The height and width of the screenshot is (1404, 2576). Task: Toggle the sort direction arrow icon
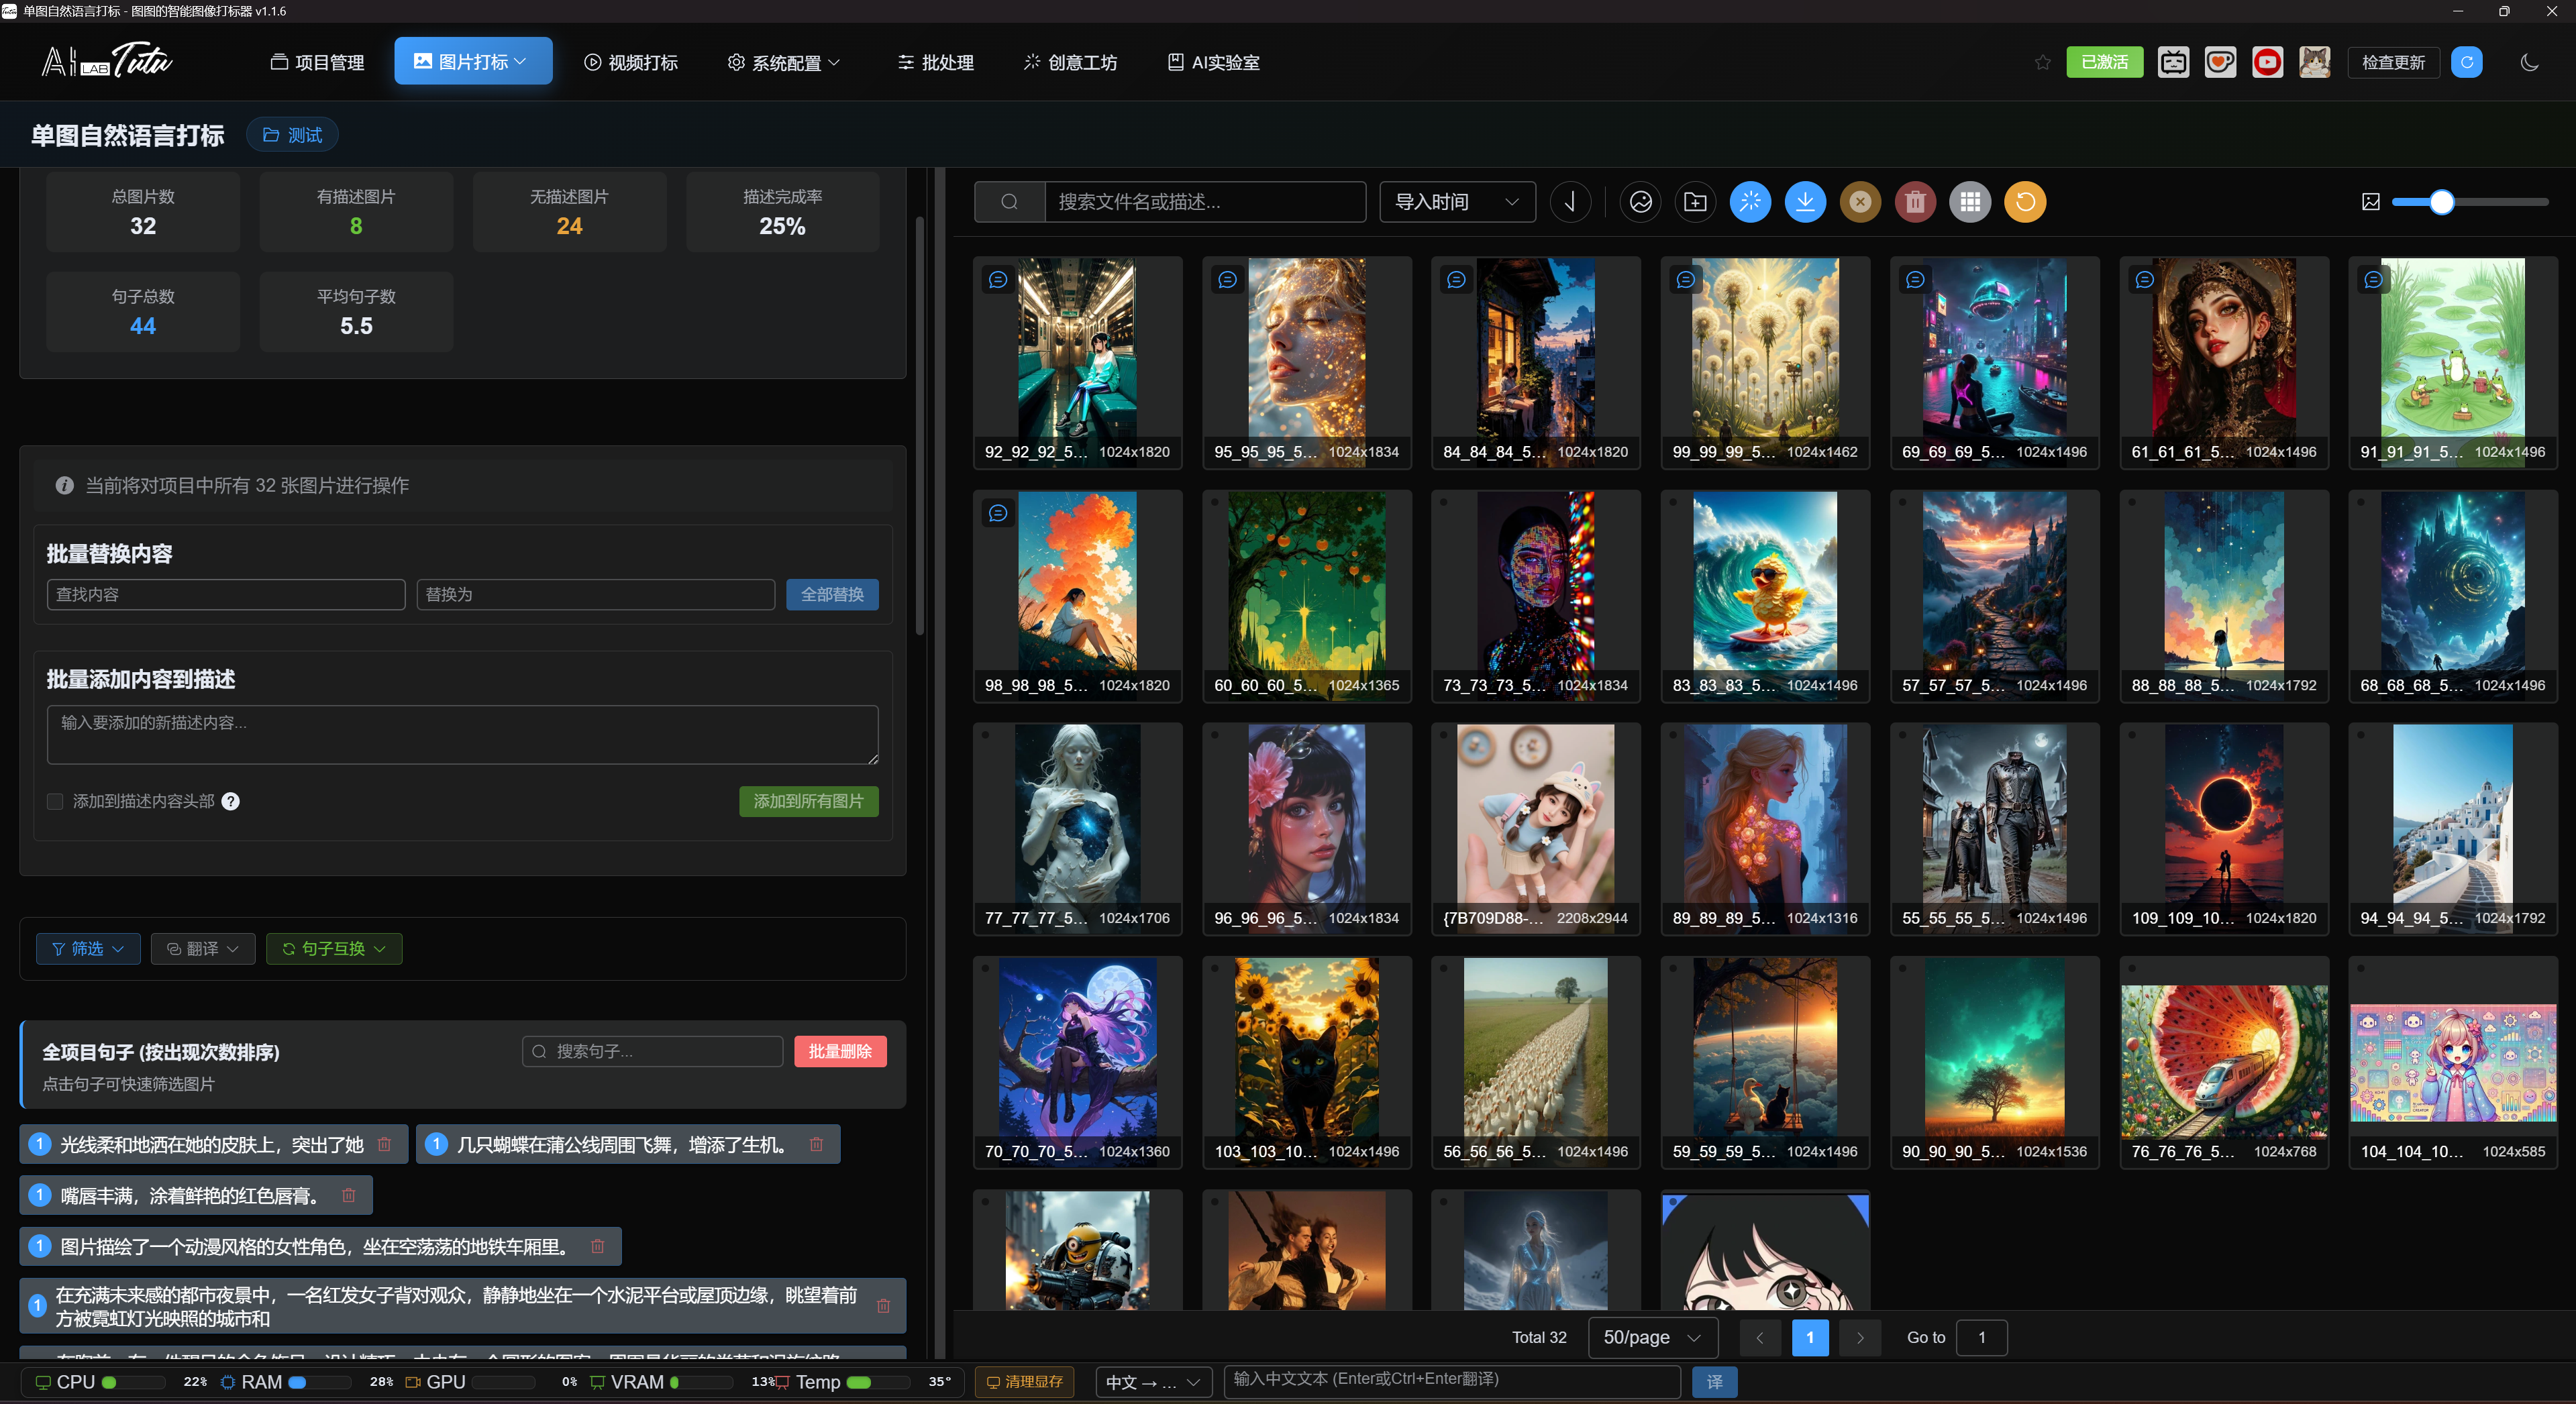tap(1570, 202)
